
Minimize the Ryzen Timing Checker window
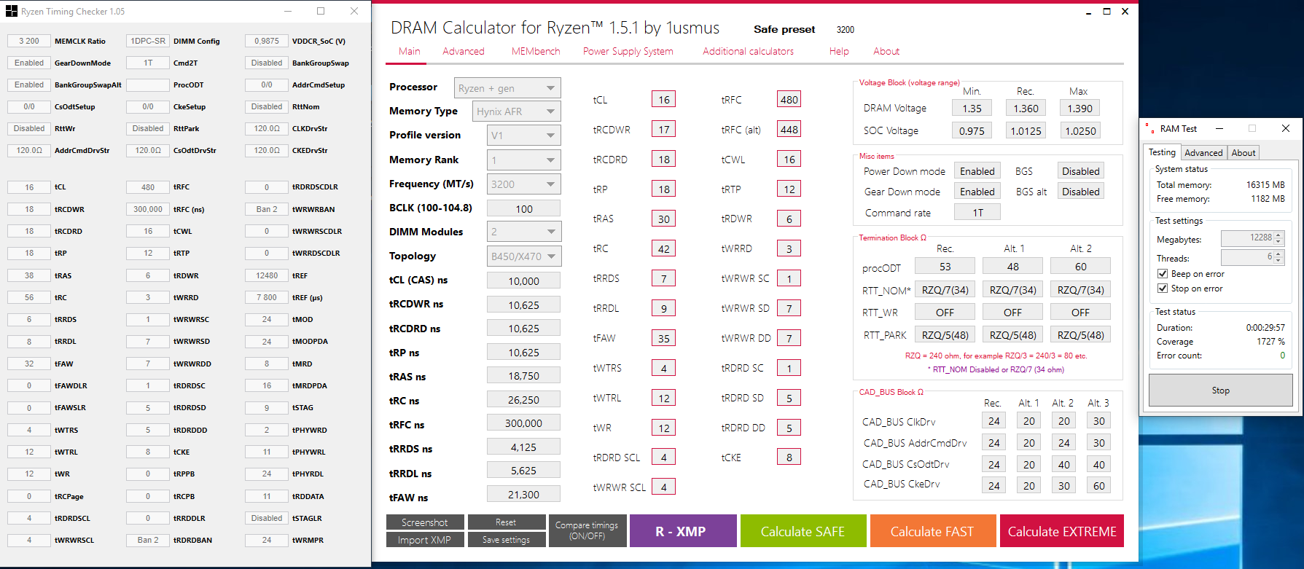click(x=287, y=11)
